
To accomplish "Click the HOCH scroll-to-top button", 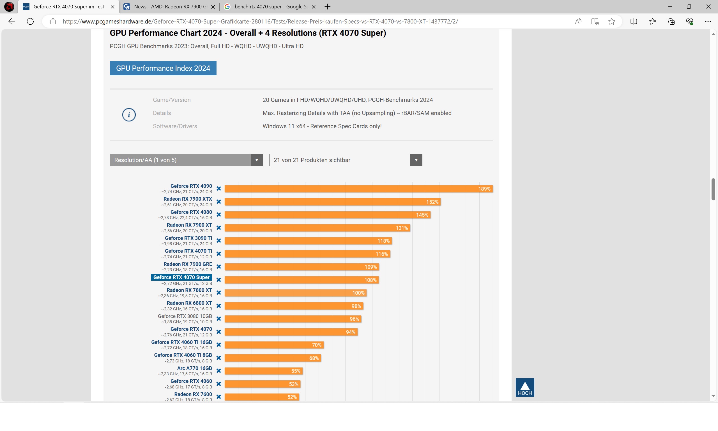I will 524,387.
